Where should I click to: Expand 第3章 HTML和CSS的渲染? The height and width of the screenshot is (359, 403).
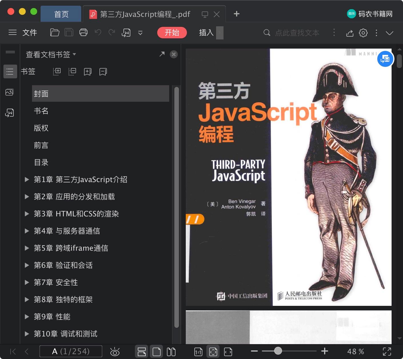pos(27,214)
